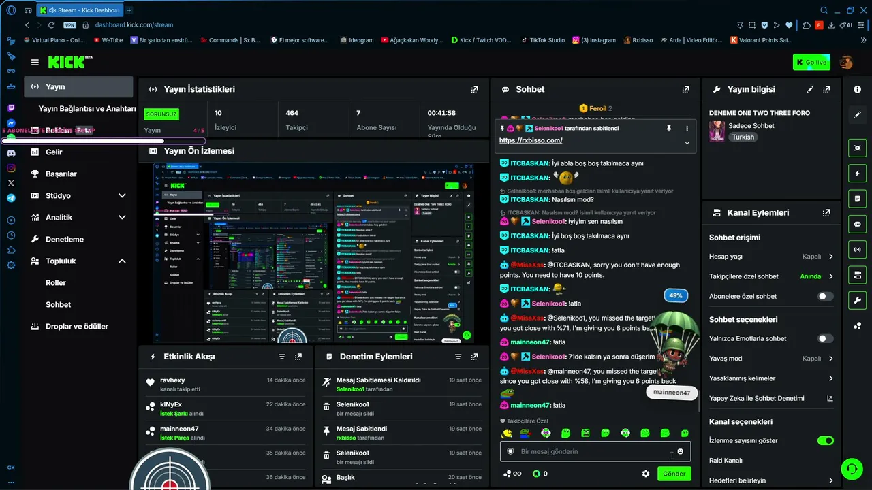Click the user profile avatar
The width and height of the screenshot is (872, 490).
click(x=846, y=63)
